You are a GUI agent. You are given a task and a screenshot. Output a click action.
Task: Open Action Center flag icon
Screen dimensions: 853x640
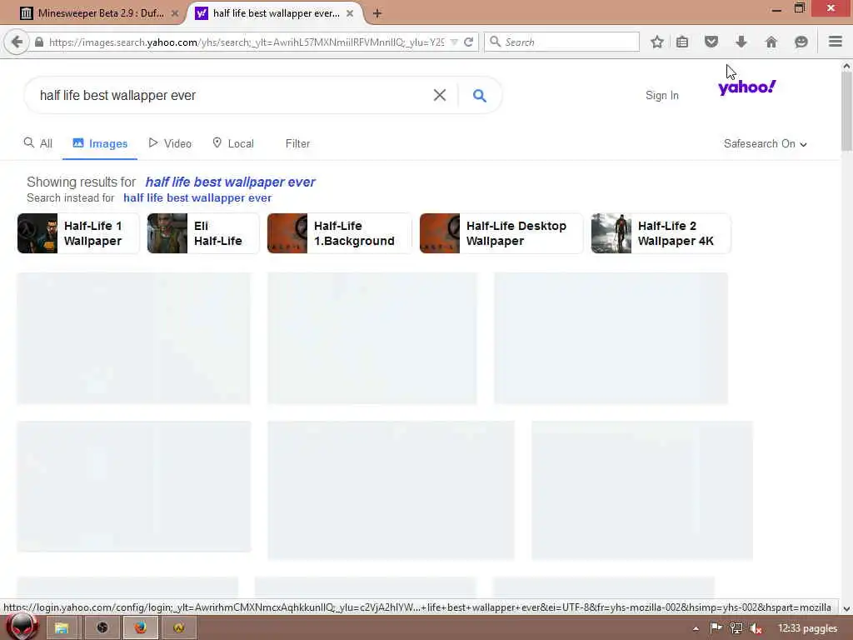(x=716, y=628)
